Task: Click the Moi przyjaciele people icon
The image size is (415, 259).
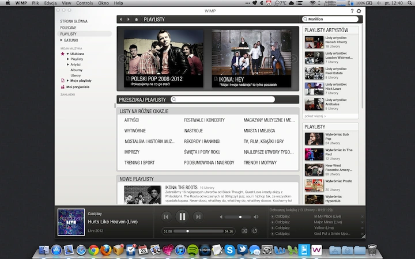Action: coord(63,87)
